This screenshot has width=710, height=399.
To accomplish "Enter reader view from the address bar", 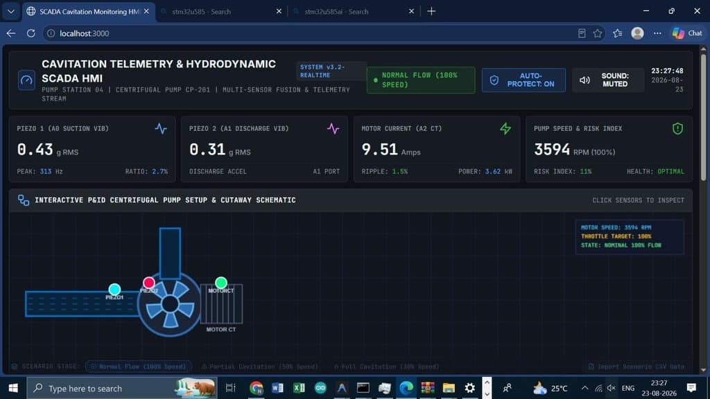I will 582,33.
